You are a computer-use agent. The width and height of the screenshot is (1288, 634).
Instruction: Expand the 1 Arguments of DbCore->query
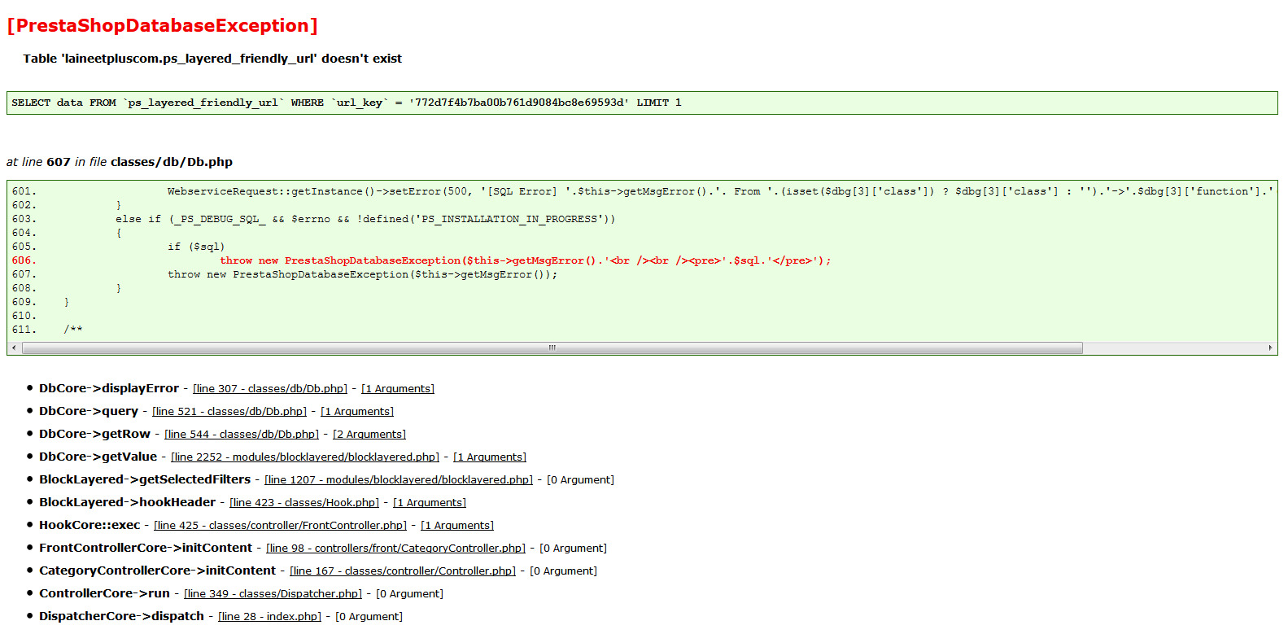[x=357, y=412]
